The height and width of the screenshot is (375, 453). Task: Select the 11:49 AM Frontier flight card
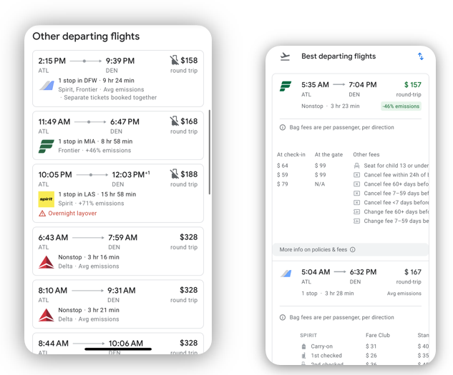[x=118, y=135]
